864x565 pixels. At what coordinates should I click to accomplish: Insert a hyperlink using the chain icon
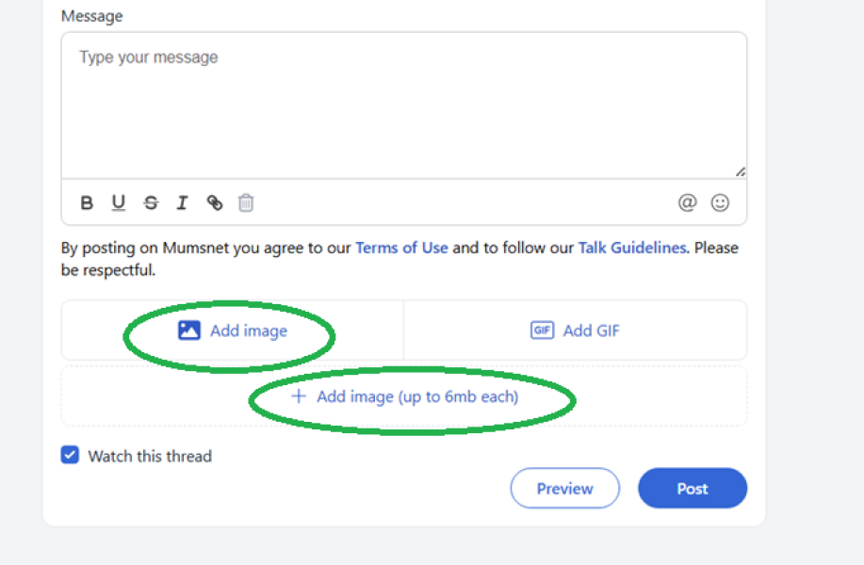pyautogui.click(x=214, y=202)
